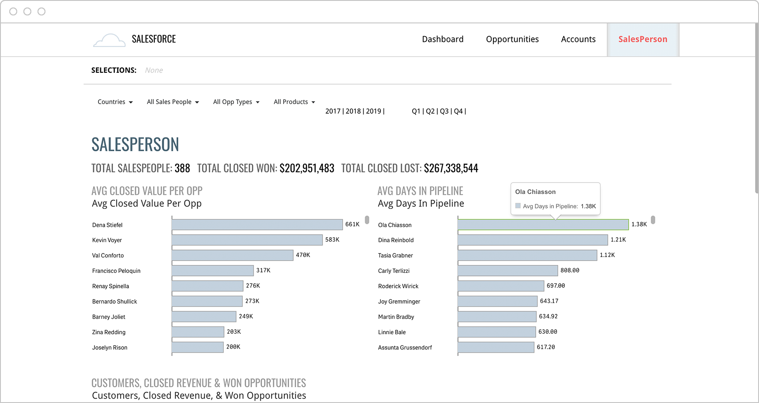Click the 'Ola Chiasson' axis label

(395, 225)
